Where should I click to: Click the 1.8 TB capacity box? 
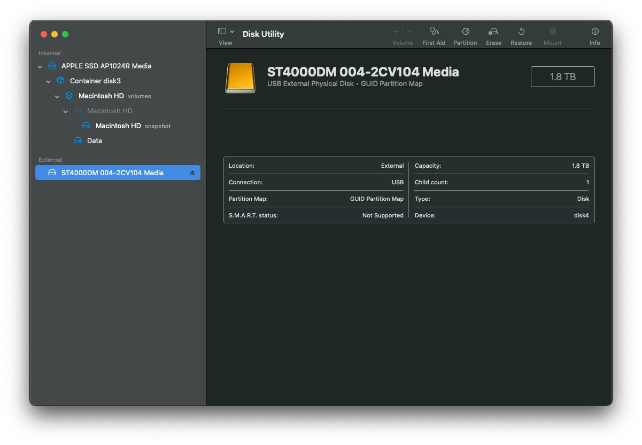coord(562,76)
